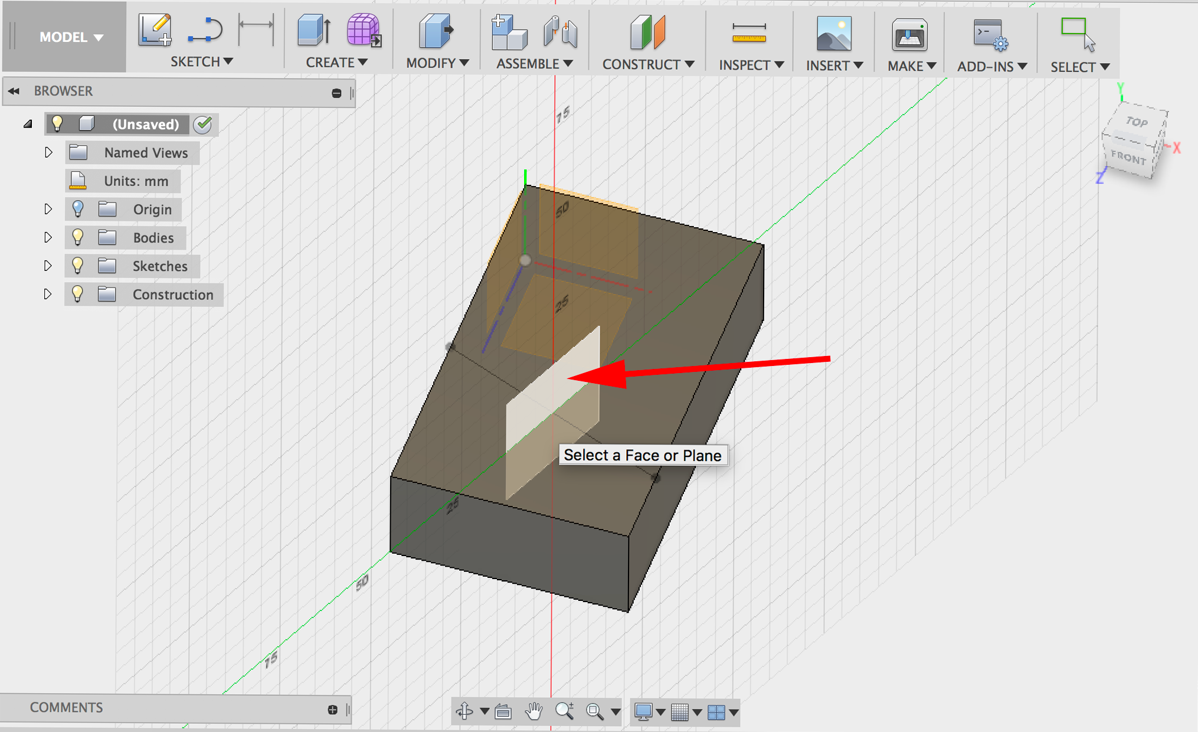The height and width of the screenshot is (732, 1198).
Task: Open Display Settings monitor icon
Action: tap(643, 712)
